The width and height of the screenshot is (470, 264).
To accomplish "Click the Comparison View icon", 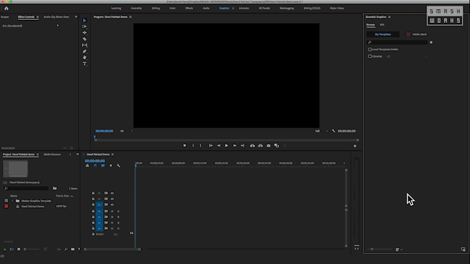I will [x=277, y=146].
